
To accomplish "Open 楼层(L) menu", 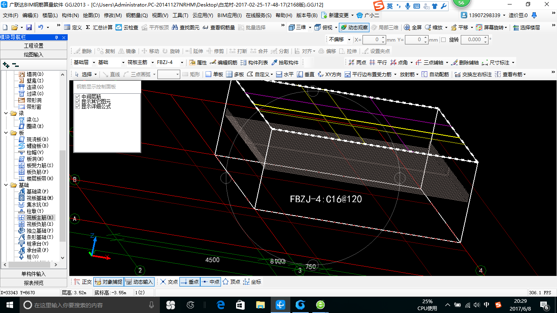I will (50, 15).
